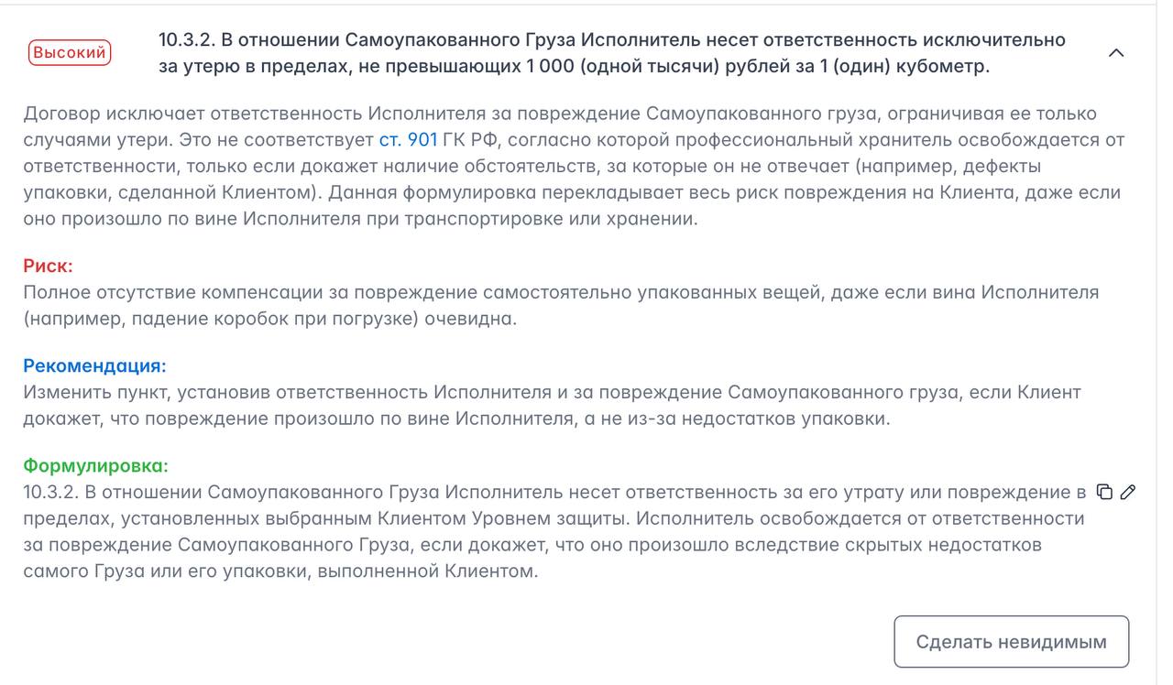
Task: Open the ст. 901 article link
Action: coord(408,140)
